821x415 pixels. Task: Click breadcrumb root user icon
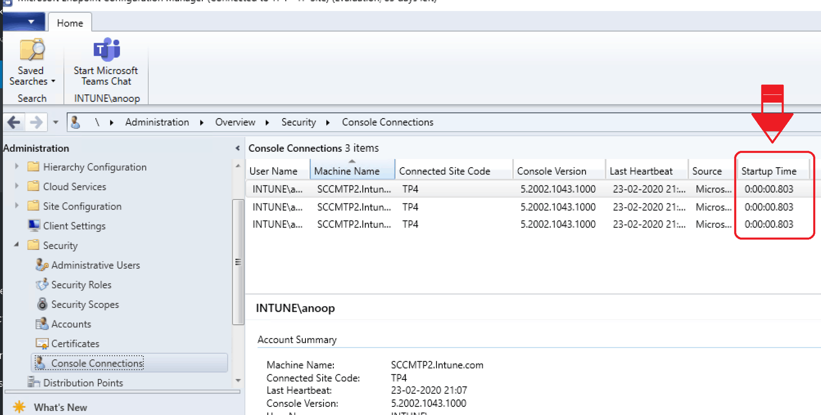click(76, 122)
